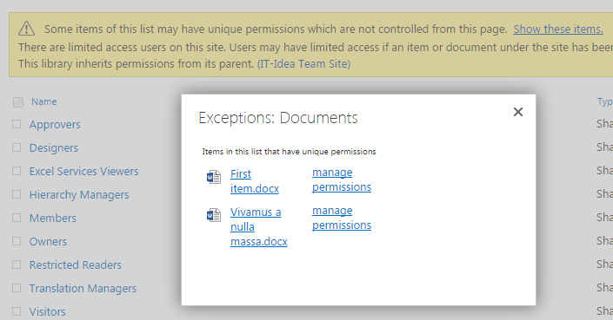This screenshot has width=613, height=320.
Task: Open the Excel Services Viewers group
Action: coord(83,172)
